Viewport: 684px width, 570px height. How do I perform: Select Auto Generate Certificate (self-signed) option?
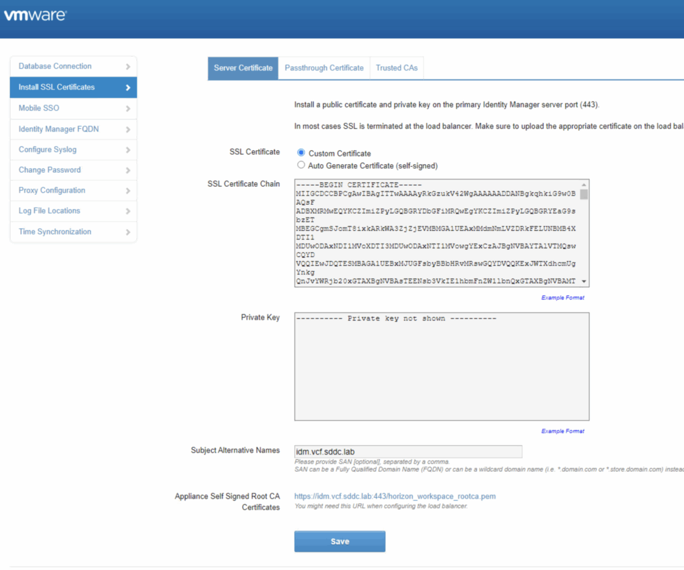coord(301,165)
